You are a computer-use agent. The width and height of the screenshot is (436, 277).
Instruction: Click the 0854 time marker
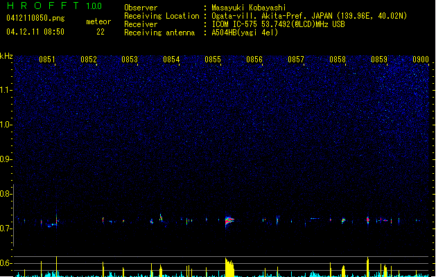[x=171, y=60]
